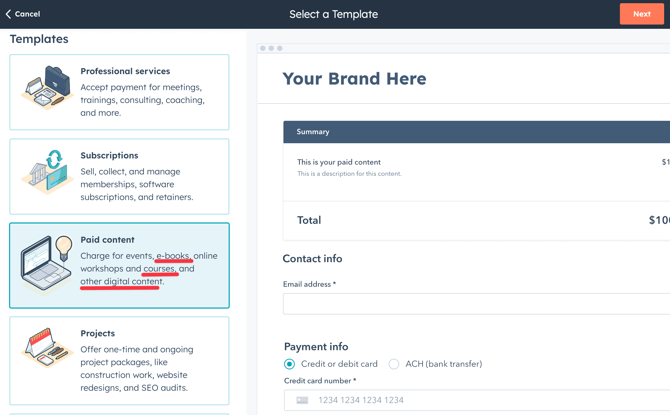Select the Projects template card

tap(119, 361)
